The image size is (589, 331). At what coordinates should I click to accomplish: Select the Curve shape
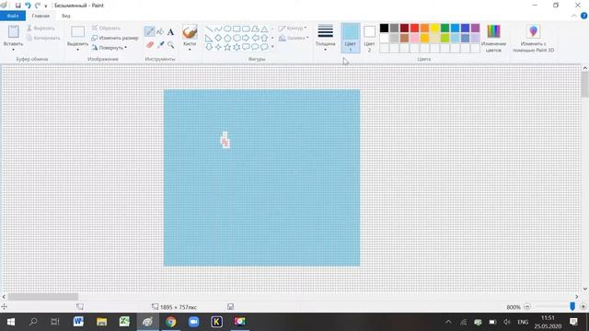coord(218,29)
